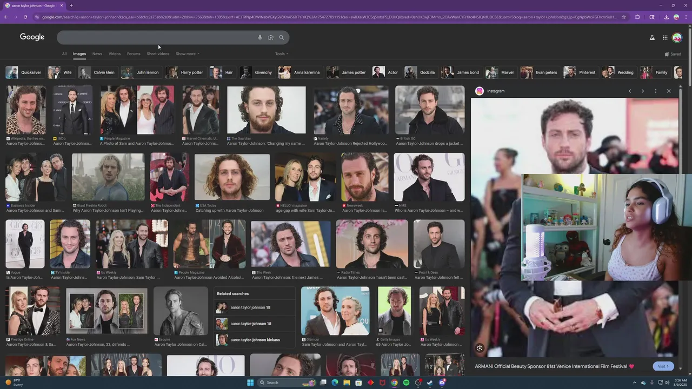The image size is (692, 389).
Task: Select the Anna karenina filter chip
Action: coord(301,72)
